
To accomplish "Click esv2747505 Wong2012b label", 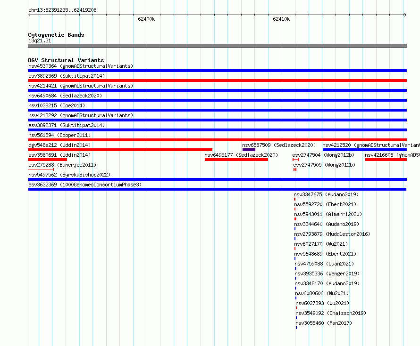I will pos(324,165).
